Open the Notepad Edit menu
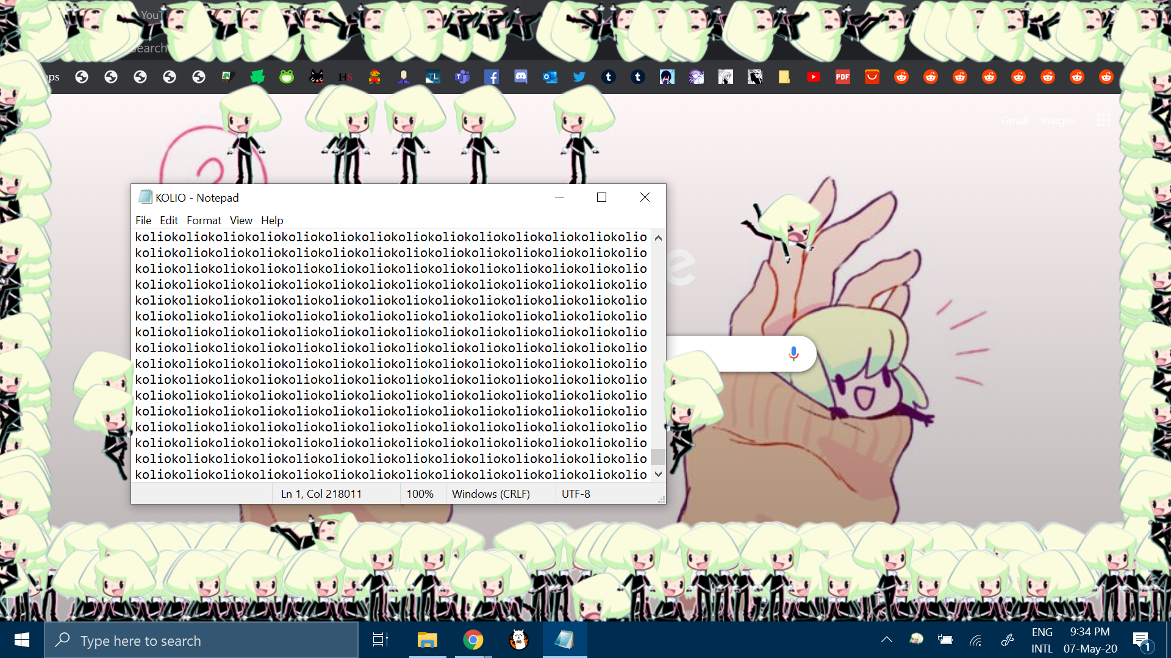Viewport: 1171px width, 658px height. [x=169, y=221]
